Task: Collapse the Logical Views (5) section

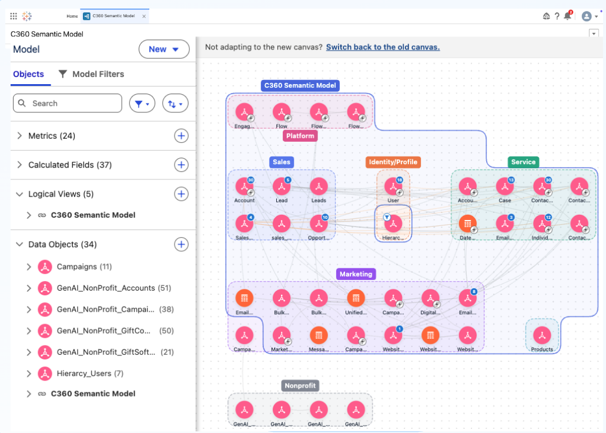Action: point(19,194)
